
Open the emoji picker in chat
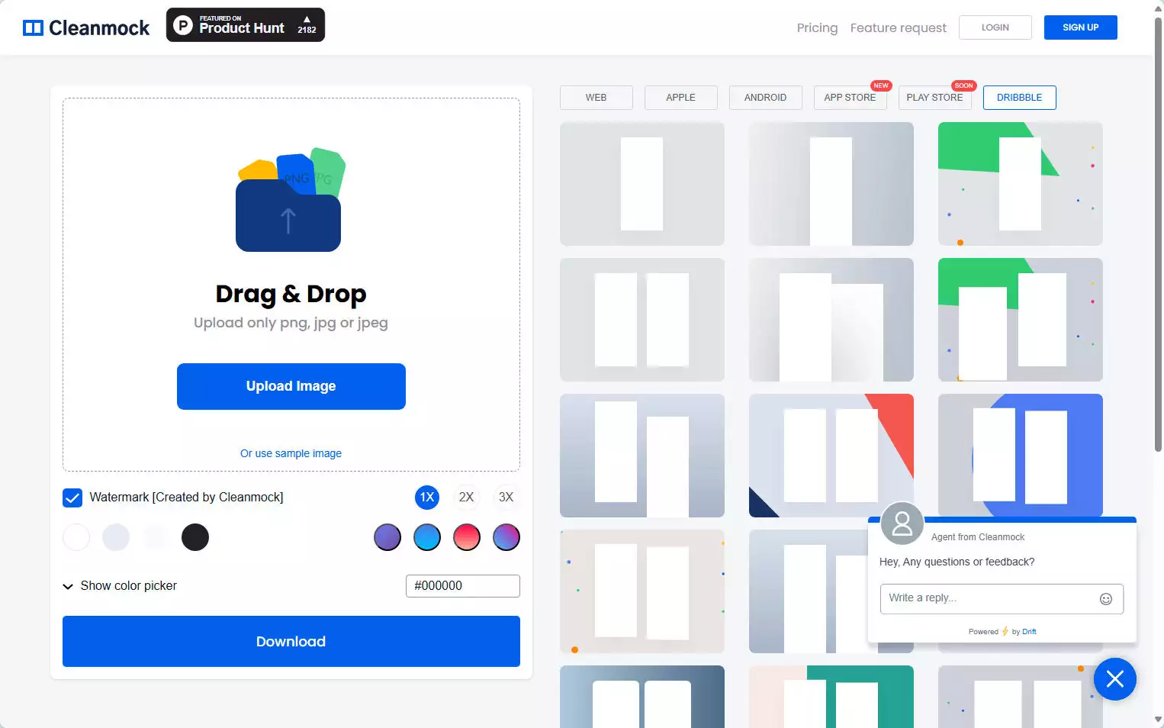[x=1105, y=599]
